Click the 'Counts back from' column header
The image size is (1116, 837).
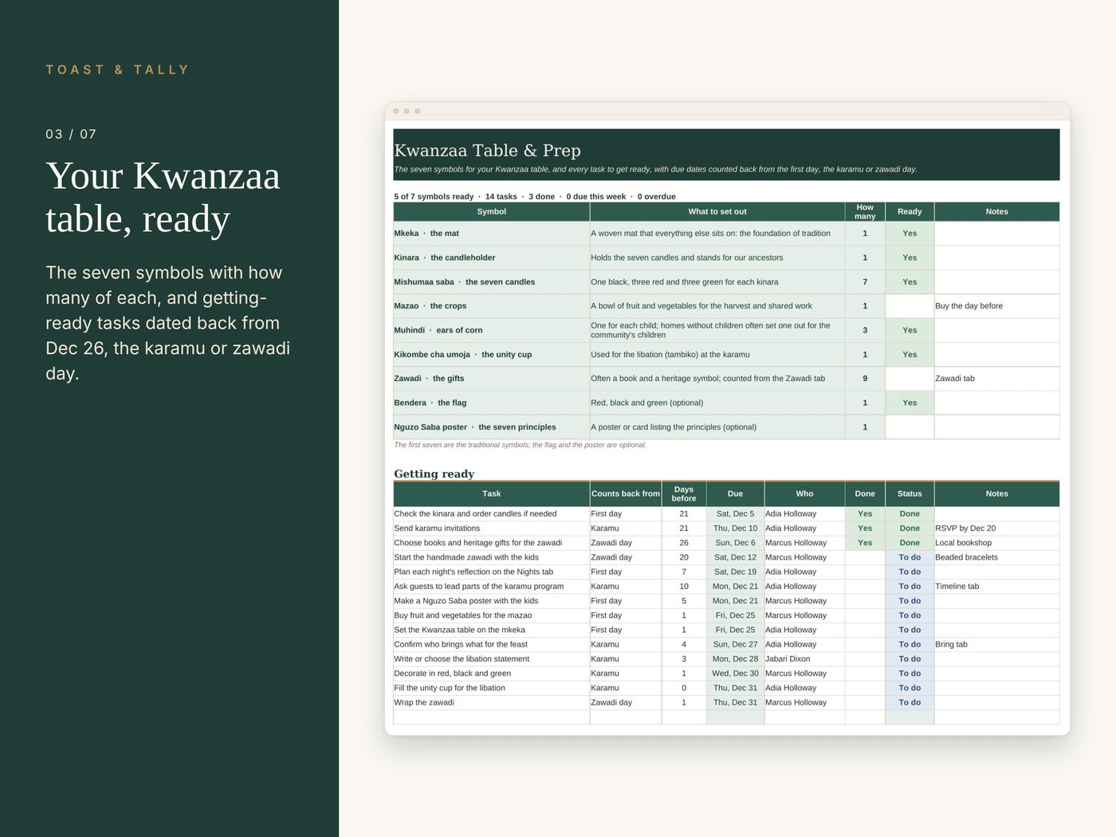[x=626, y=494]
